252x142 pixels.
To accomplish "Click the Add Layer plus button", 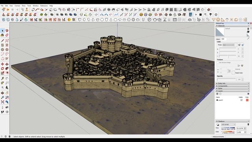I will 217,94.
